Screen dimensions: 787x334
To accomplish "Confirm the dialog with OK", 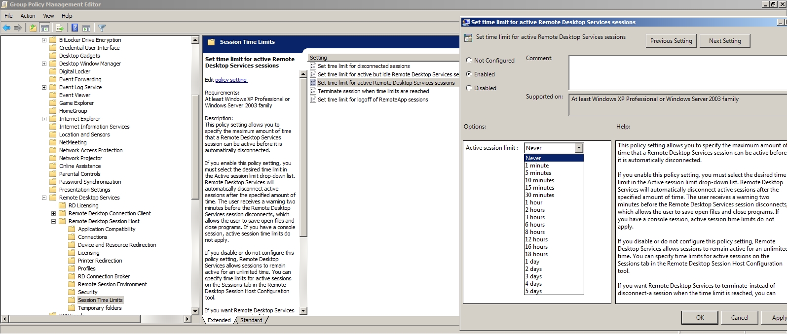I will click(700, 318).
